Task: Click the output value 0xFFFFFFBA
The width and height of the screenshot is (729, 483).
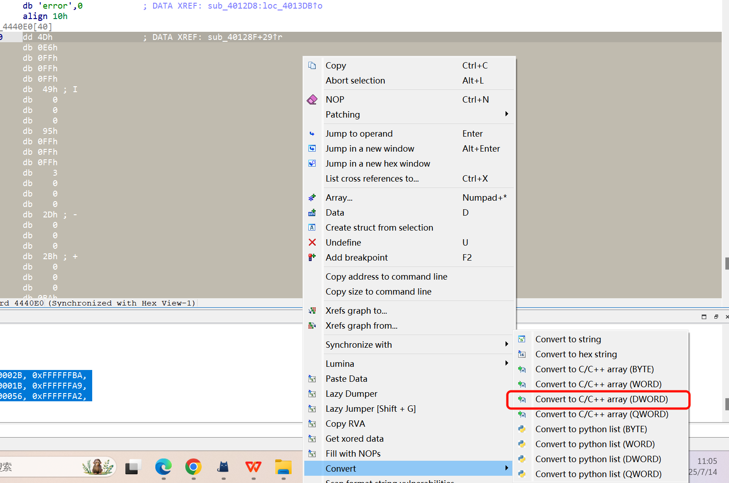Action: click(57, 375)
